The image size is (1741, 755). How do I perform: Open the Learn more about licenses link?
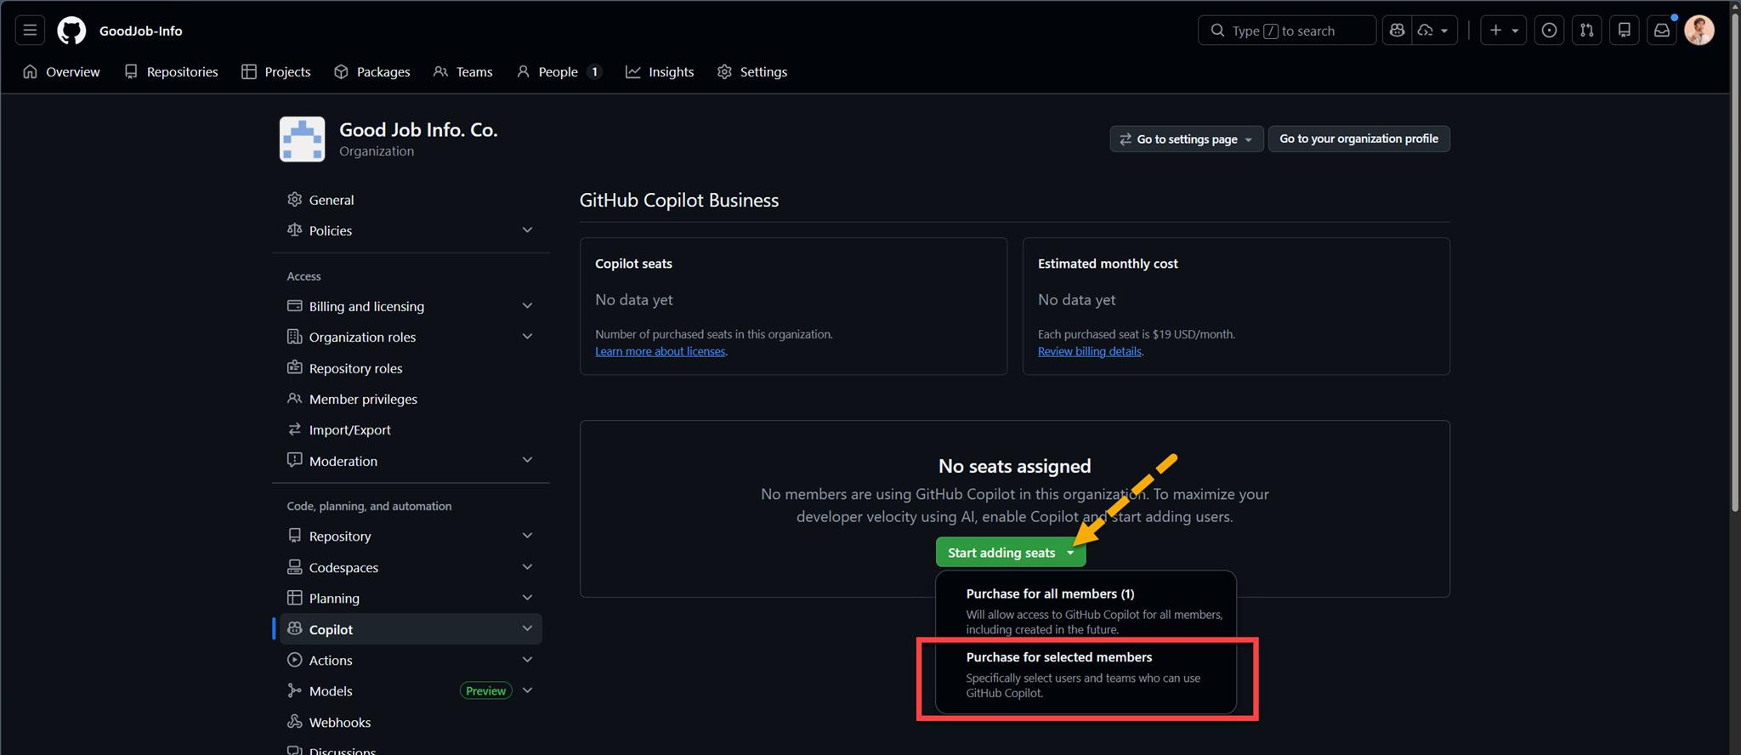[660, 352]
